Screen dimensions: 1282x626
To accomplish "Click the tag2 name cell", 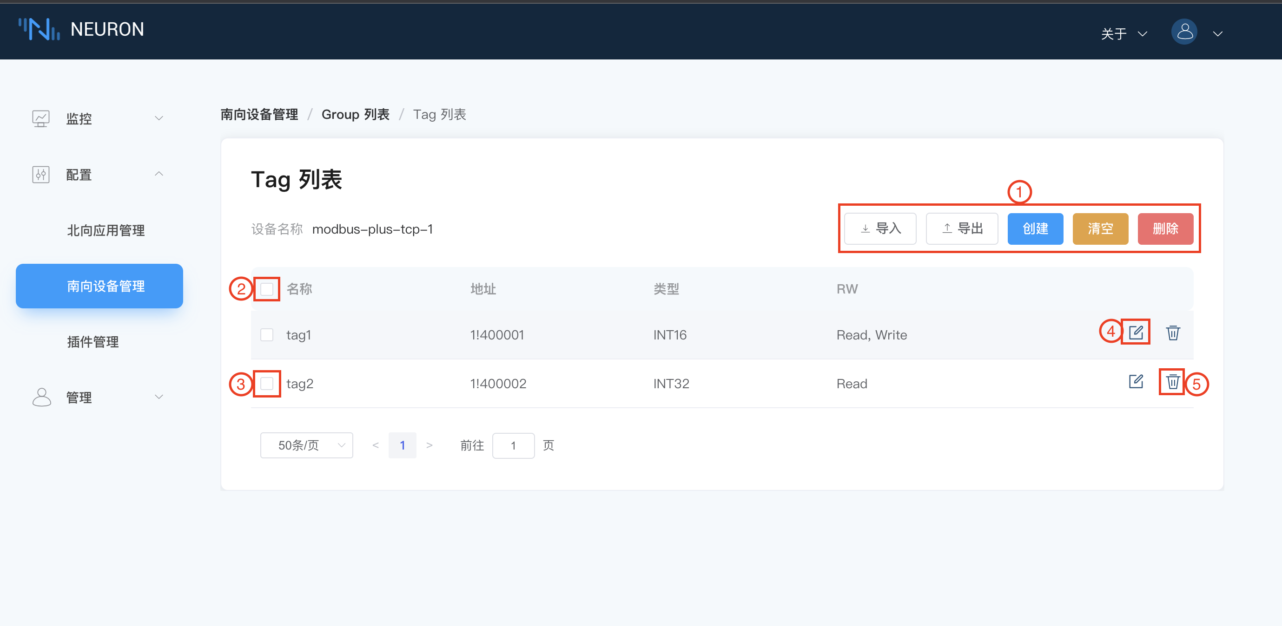I will 300,384.
